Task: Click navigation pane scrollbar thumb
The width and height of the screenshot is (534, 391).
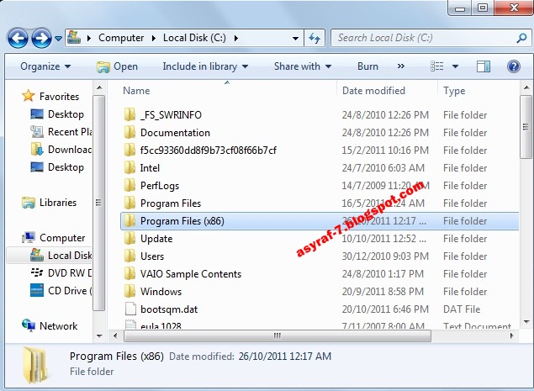Action: click(x=98, y=203)
